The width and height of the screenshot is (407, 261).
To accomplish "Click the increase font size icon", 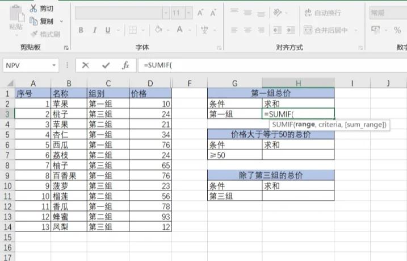I will [201, 13].
